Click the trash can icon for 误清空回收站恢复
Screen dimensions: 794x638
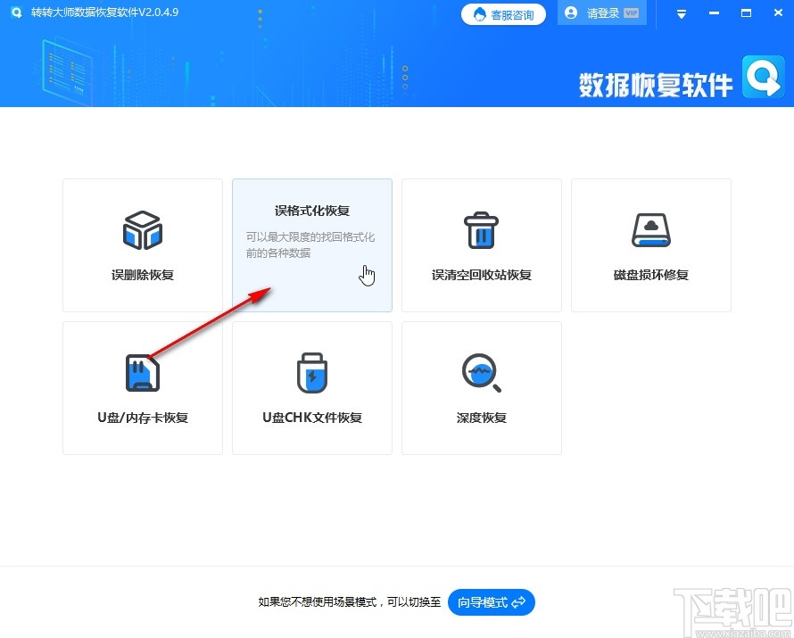[481, 230]
